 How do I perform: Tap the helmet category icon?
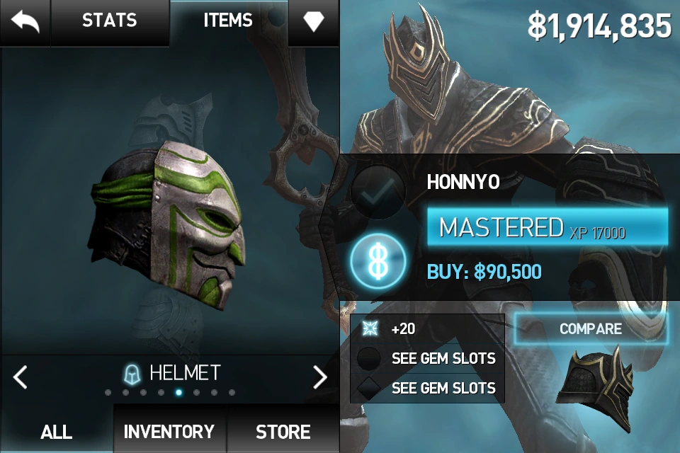tap(132, 374)
